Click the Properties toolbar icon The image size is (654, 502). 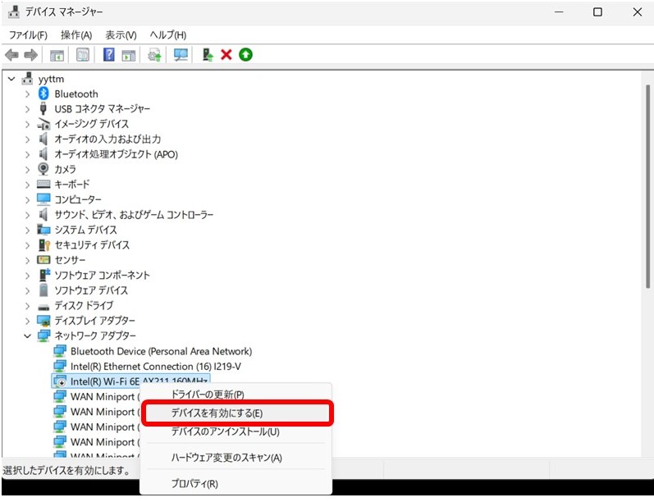[83, 55]
